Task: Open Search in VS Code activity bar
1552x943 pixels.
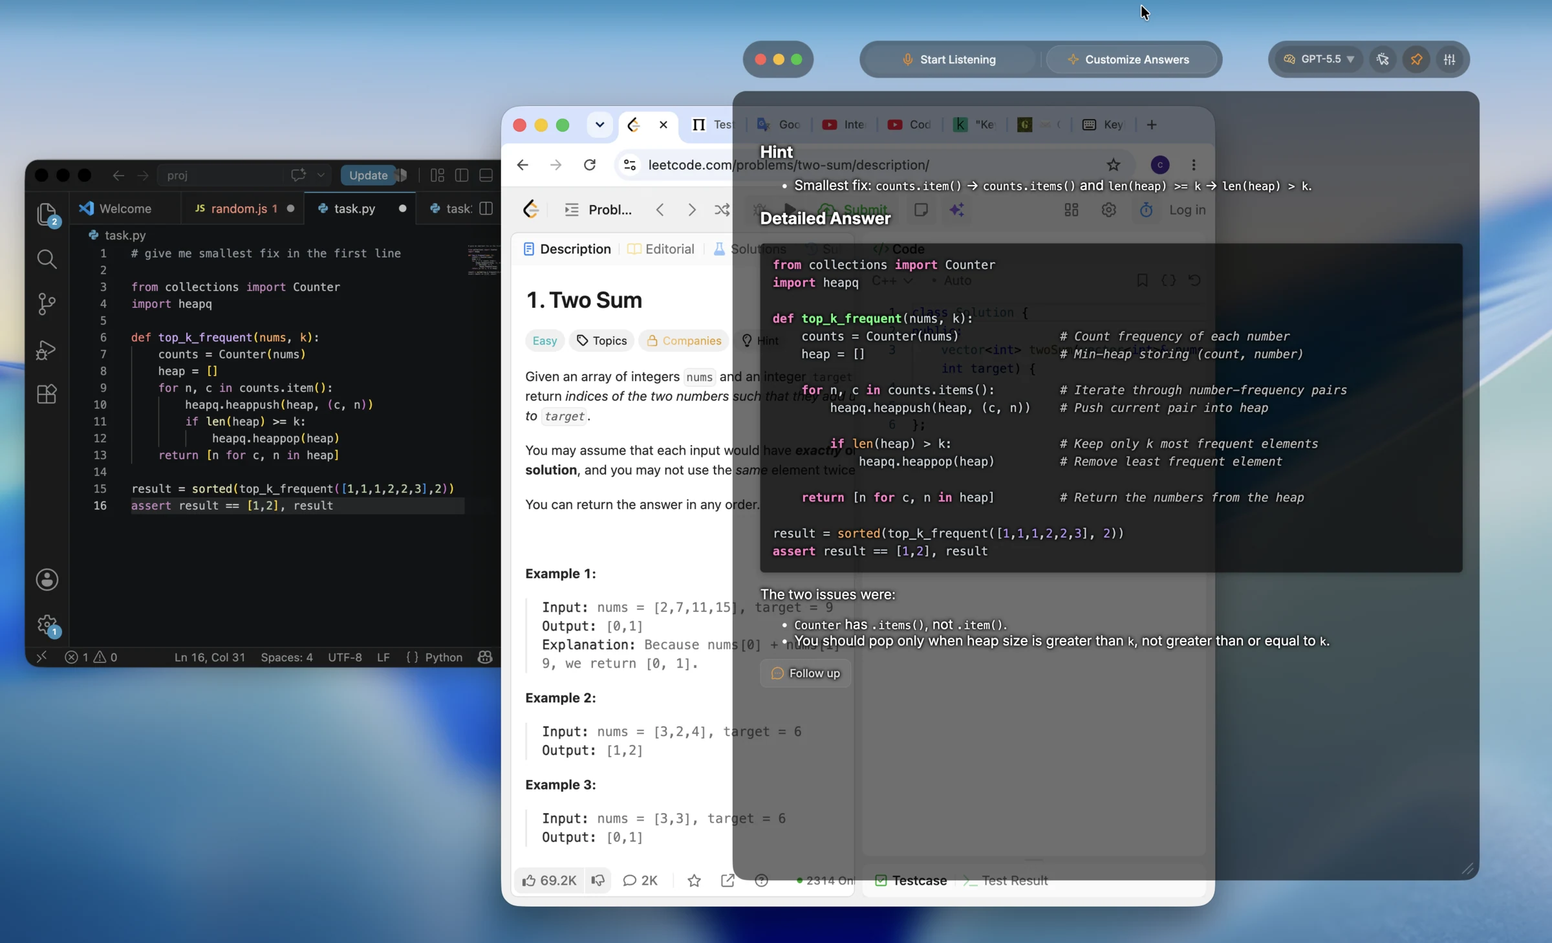Action: click(x=47, y=259)
